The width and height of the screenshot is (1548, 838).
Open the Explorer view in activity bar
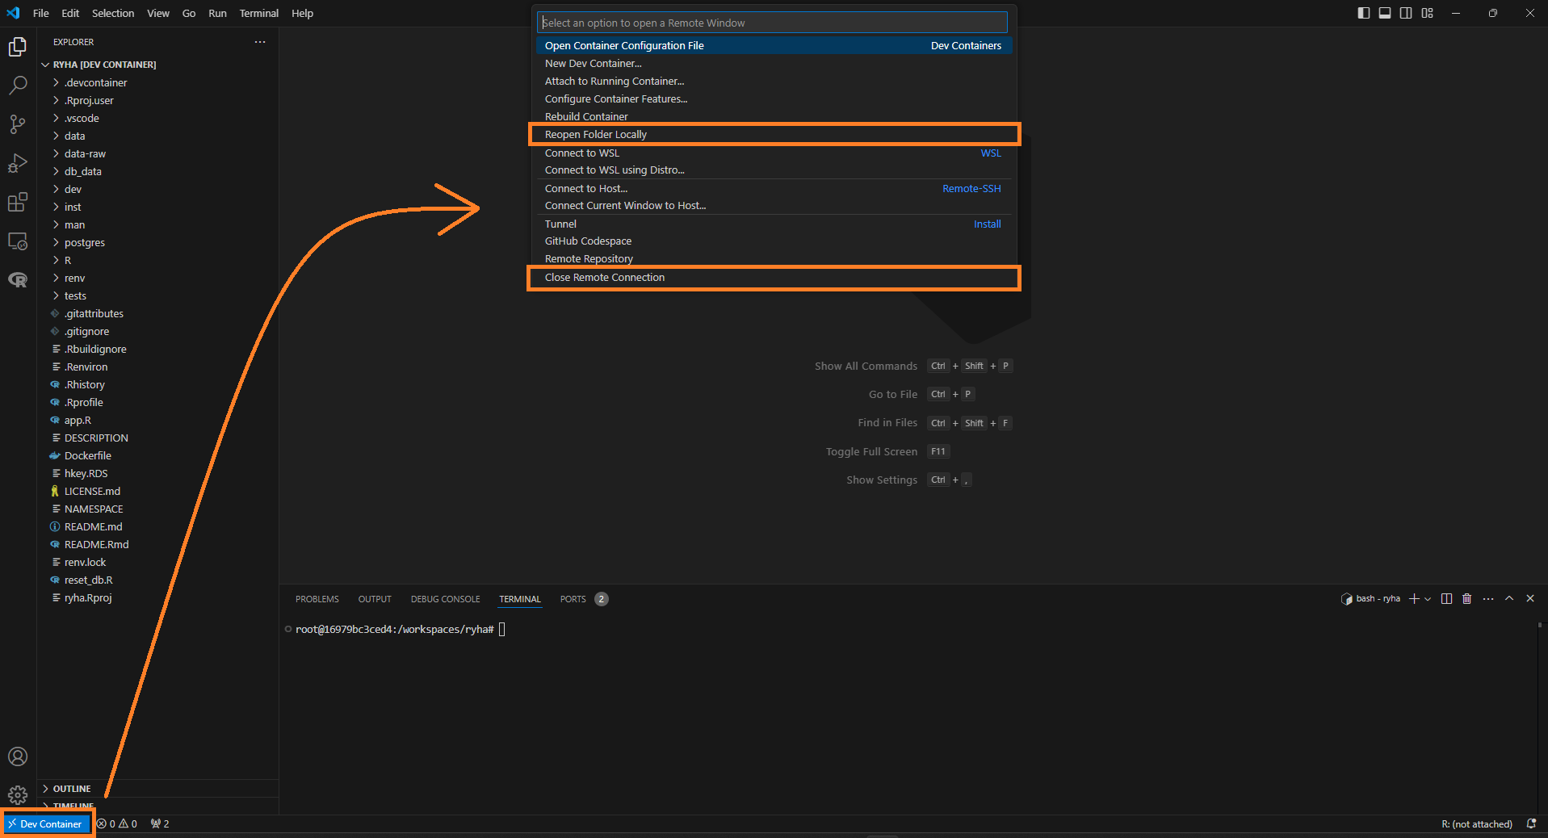click(x=18, y=47)
